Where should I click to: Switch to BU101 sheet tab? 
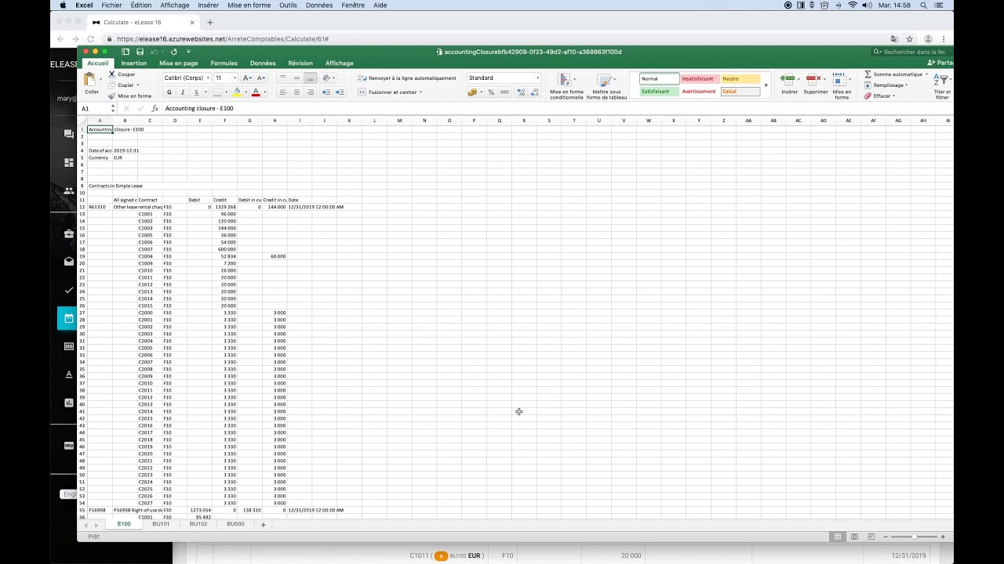coord(161,524)
